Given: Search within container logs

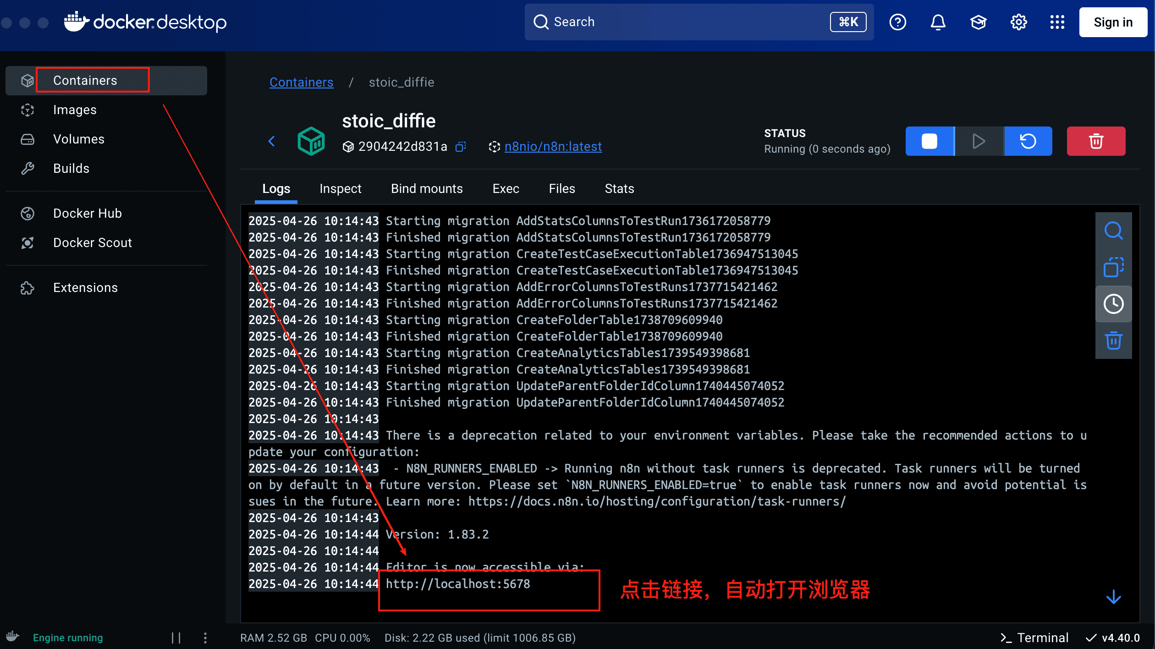Looking at the screenshot, I should 1113,231.
